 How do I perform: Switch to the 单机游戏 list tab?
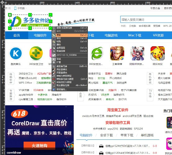point(147,135)
